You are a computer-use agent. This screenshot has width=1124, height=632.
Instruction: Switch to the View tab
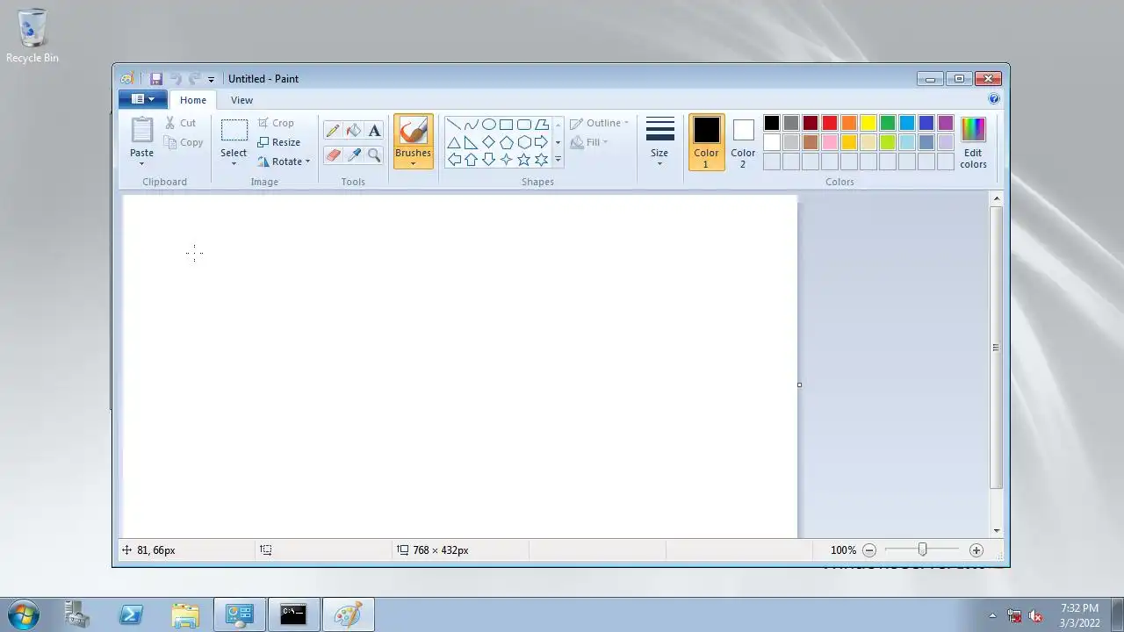241,100
